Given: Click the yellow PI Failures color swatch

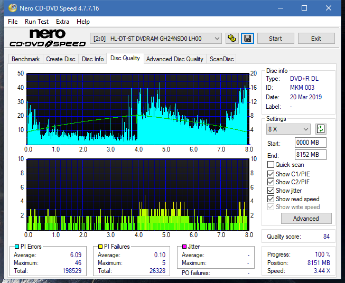Looking at the screenshot, I should click(x=100, y=247).
